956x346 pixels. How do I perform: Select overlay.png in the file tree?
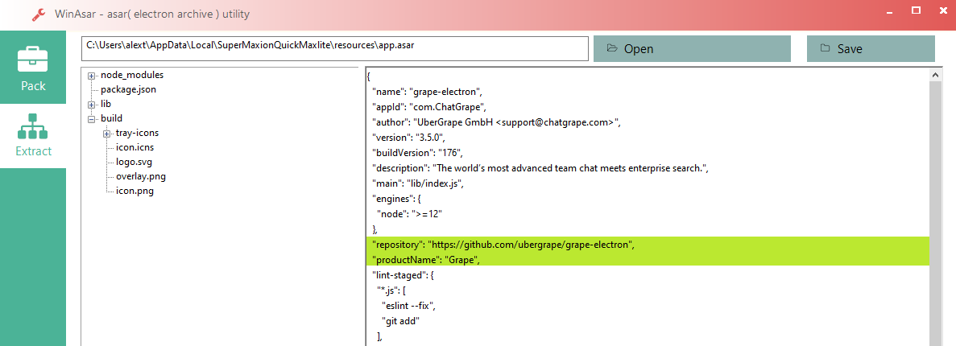coord(140,177)
